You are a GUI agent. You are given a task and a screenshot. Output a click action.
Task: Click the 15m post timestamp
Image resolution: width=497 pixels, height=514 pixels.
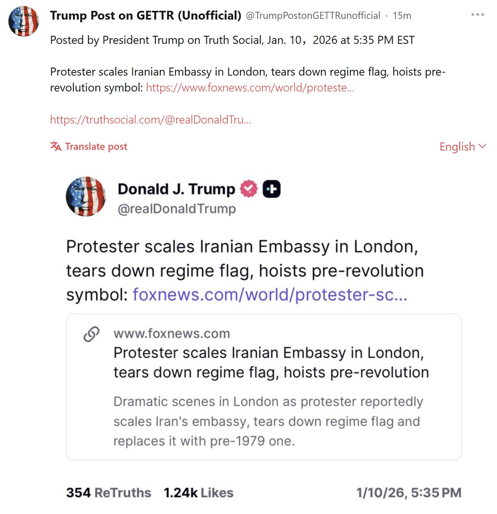[x=402, y=16]
